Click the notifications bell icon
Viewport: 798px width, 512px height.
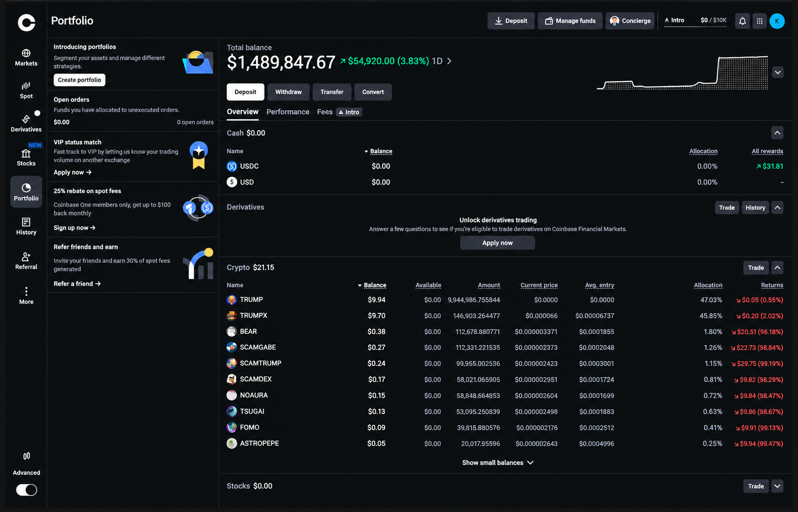(x=742, y=21)
